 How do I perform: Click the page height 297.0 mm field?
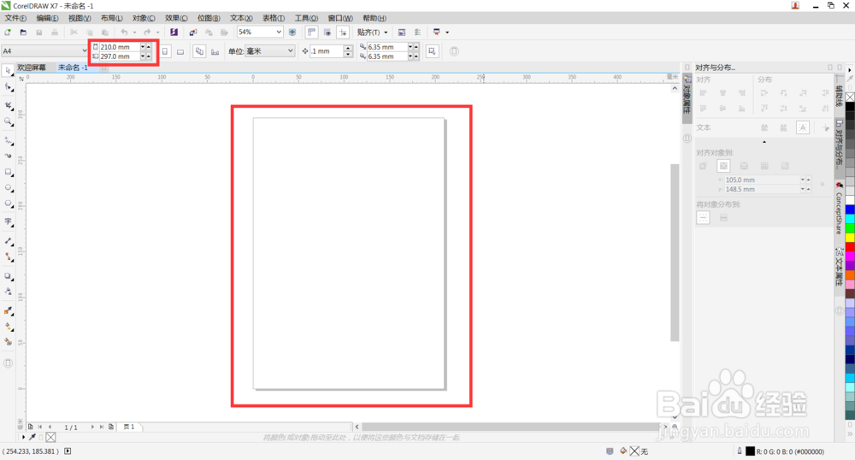point(120,56)
